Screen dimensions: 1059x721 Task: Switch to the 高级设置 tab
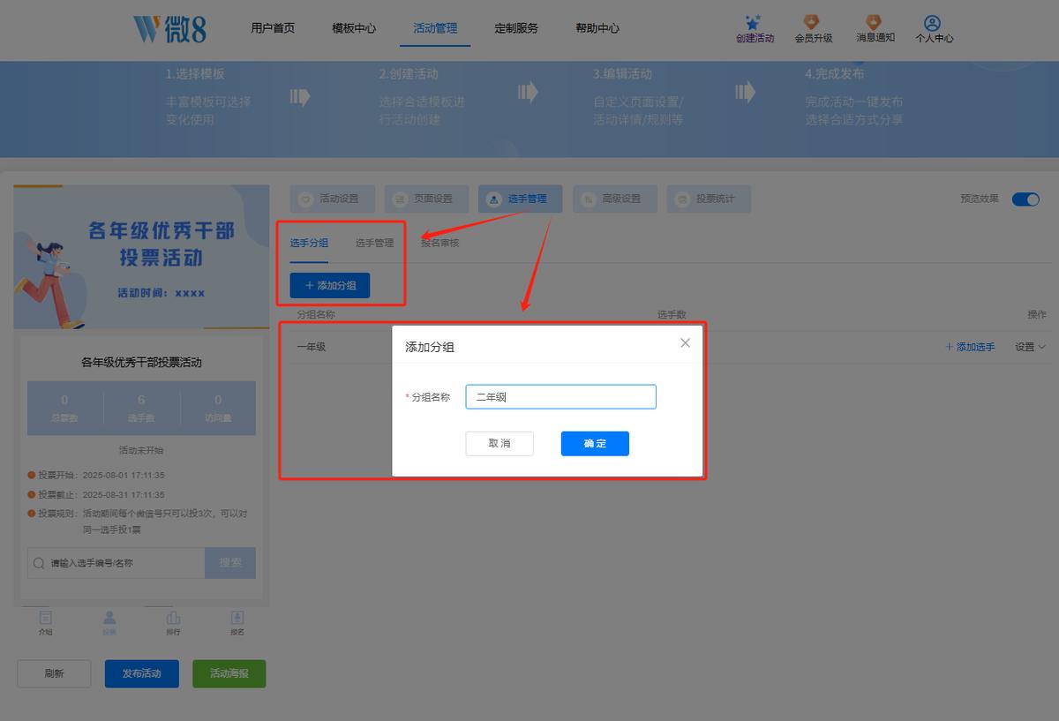(x=614, y=199)
